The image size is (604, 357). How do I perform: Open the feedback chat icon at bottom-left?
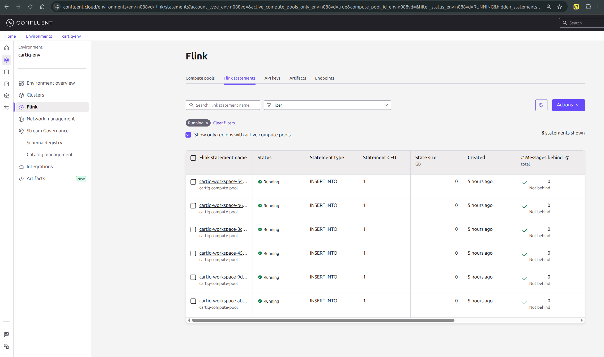point(7,334)
